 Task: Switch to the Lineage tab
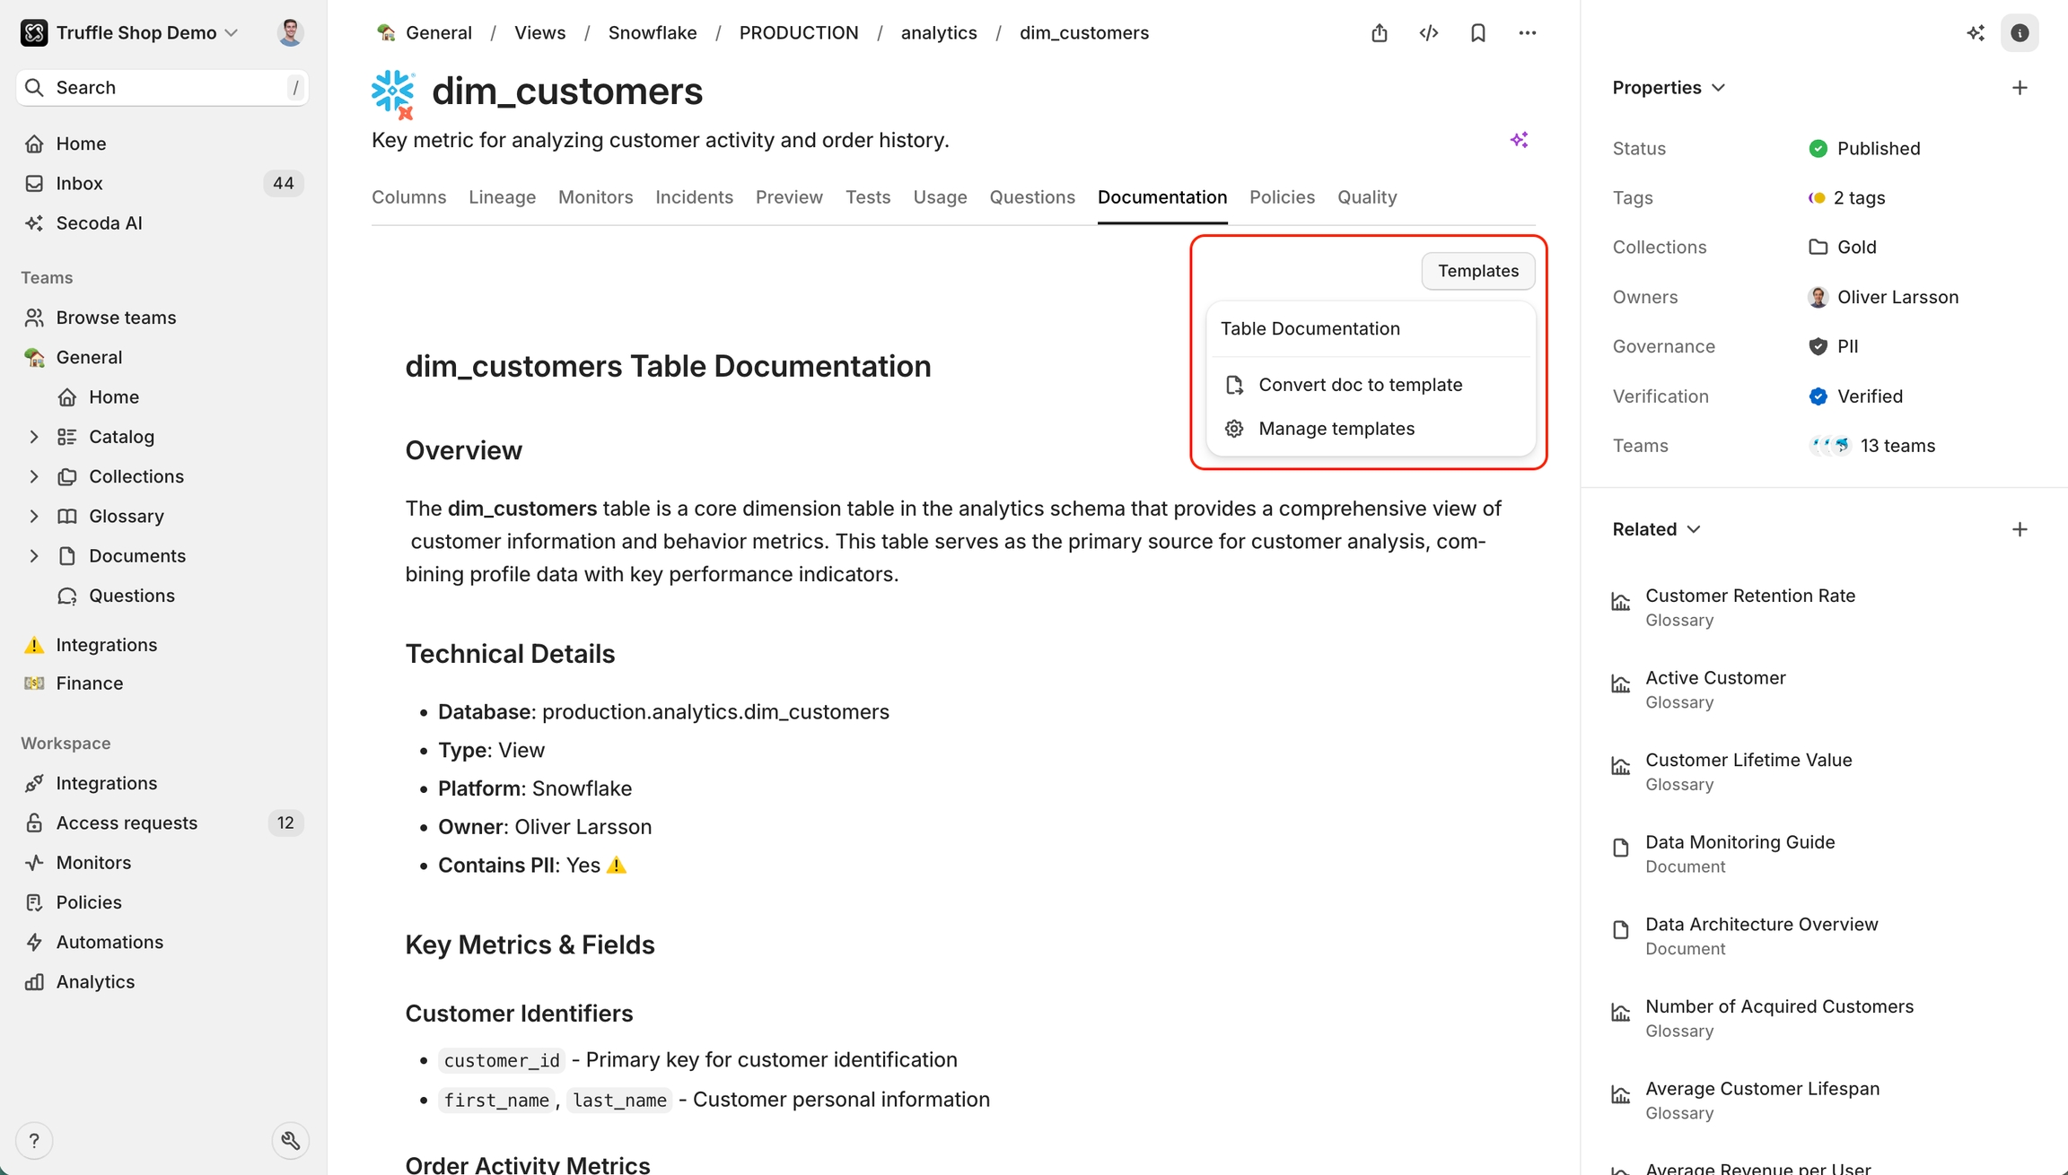tap(502, 197)
